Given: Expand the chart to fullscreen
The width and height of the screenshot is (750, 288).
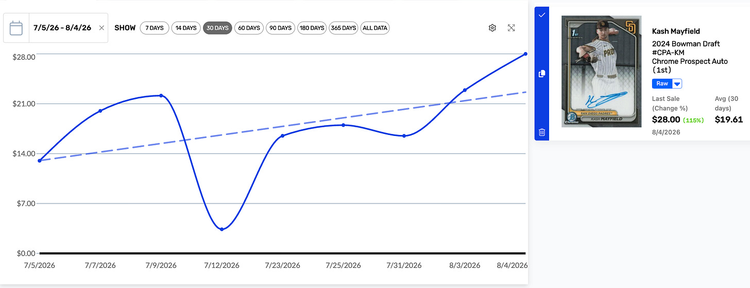Looking at the screenshot, I should tap(511, 28).
